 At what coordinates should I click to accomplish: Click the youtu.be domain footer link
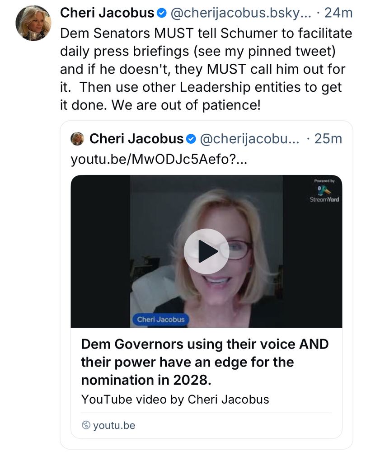click(x=114, y=425)
